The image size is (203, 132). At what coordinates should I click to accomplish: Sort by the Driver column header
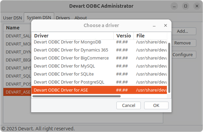(x=73, y=36)
